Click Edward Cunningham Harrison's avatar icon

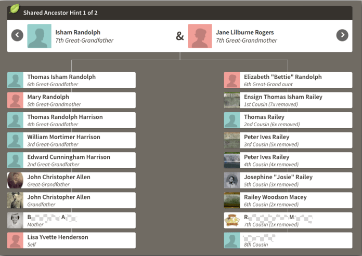pyautogui.click(x=15, y=160)
